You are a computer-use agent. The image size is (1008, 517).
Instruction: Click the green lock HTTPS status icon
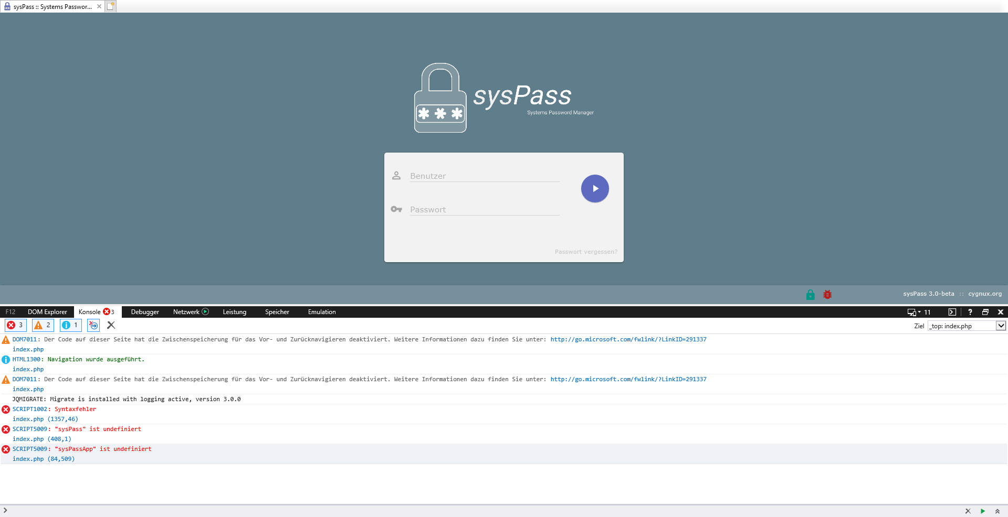(x=810, y=295)
